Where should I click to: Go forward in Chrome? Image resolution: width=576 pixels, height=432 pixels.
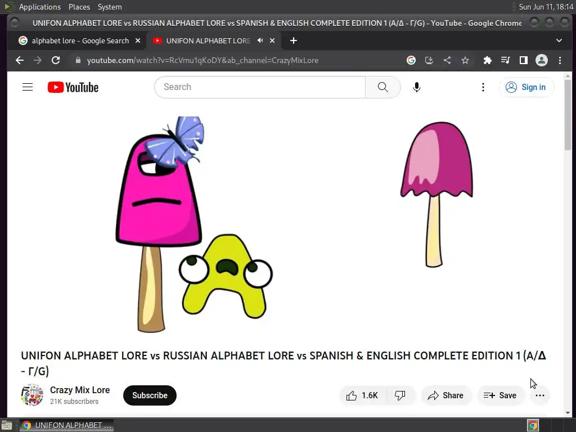pyautogui.click(x=38, y=60)
